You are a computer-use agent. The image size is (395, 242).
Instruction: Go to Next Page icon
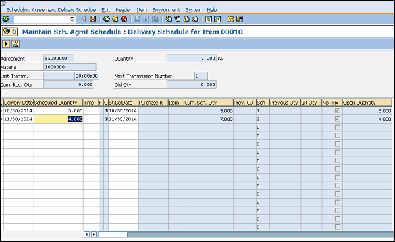pyautogui.click(x=186, y=19)
